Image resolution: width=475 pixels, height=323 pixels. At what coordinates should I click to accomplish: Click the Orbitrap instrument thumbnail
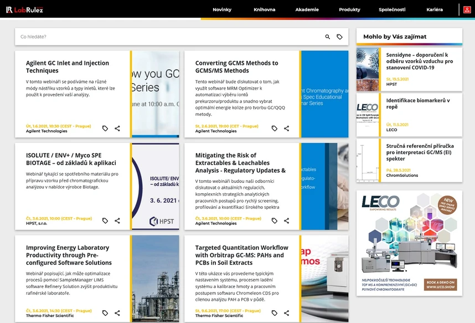tap(325, 279)
